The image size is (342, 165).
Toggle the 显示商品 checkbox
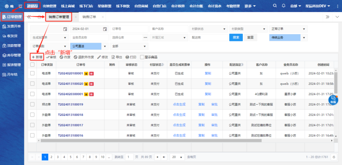click(142, 57)
